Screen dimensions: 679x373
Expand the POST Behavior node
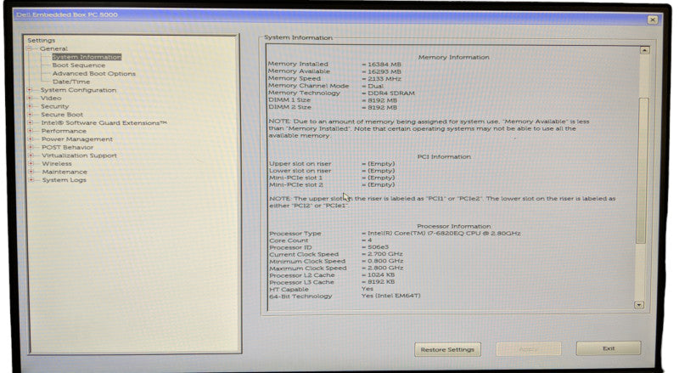coord(31,147)
